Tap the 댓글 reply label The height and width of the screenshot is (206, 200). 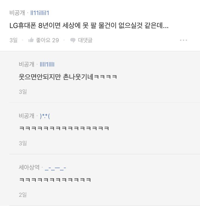click(x=85, y=40)
